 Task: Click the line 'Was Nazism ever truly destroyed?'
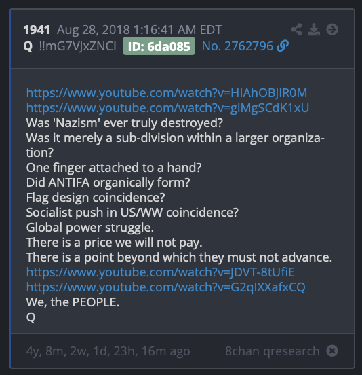[x=124, y=123]
